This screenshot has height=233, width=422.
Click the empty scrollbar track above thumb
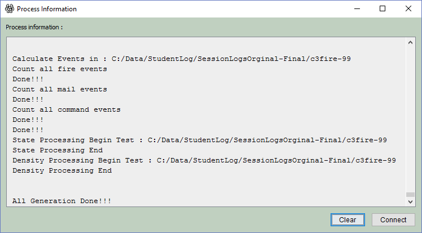coord(410,120)
